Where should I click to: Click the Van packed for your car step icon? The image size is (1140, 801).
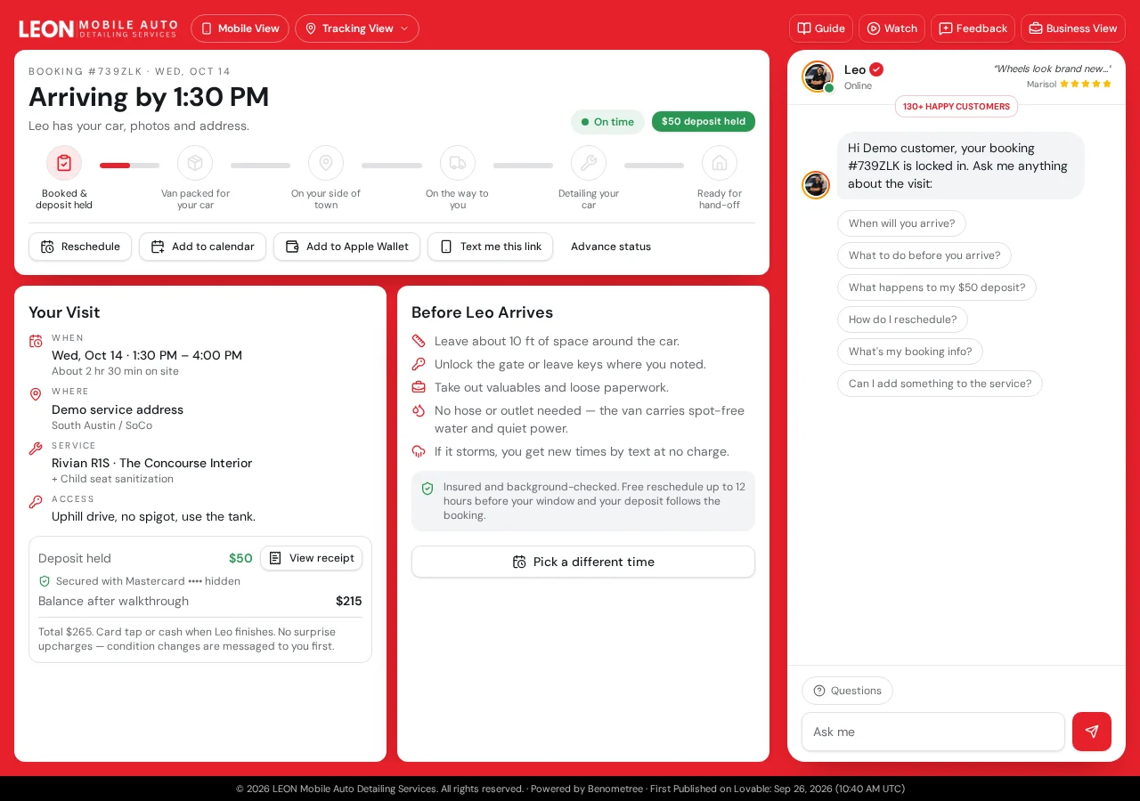point(195,163)
